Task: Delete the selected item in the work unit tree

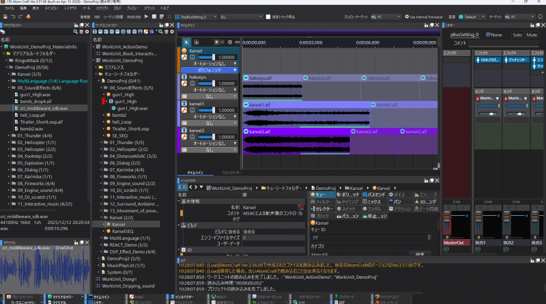Action: coord(166,31)
